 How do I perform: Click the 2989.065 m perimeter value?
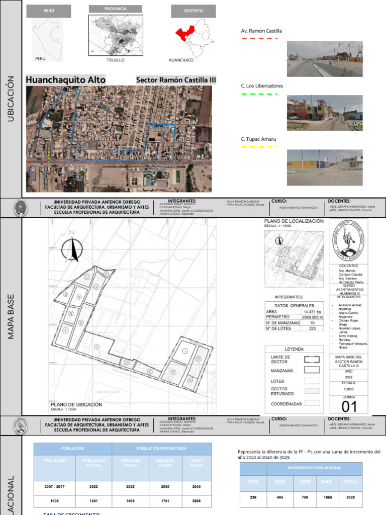tap(312, 317)
